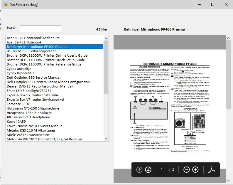The height and width of the screenshot is (185, 233).
Task: Select Experia Box V7 router Servicepakket
Action: pos(55,100)
